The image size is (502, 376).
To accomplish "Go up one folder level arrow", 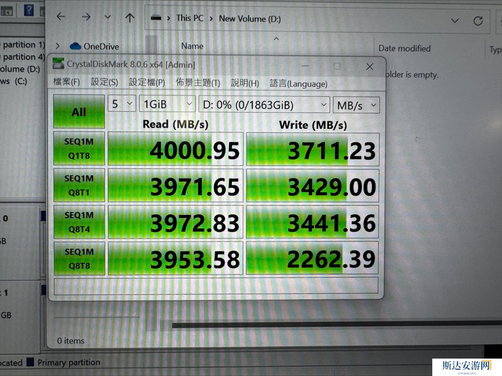I will coord(130,18).
